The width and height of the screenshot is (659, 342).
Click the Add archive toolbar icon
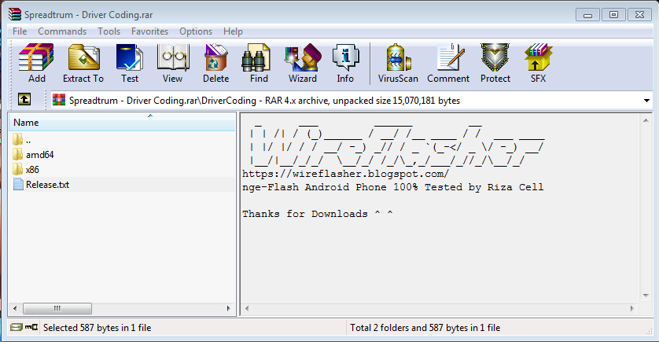36,63
